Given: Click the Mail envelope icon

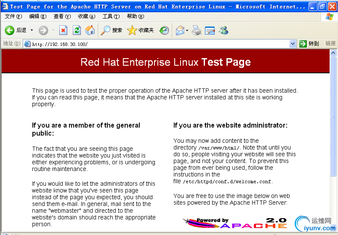Looking at the screenshot, I should 180,30.
